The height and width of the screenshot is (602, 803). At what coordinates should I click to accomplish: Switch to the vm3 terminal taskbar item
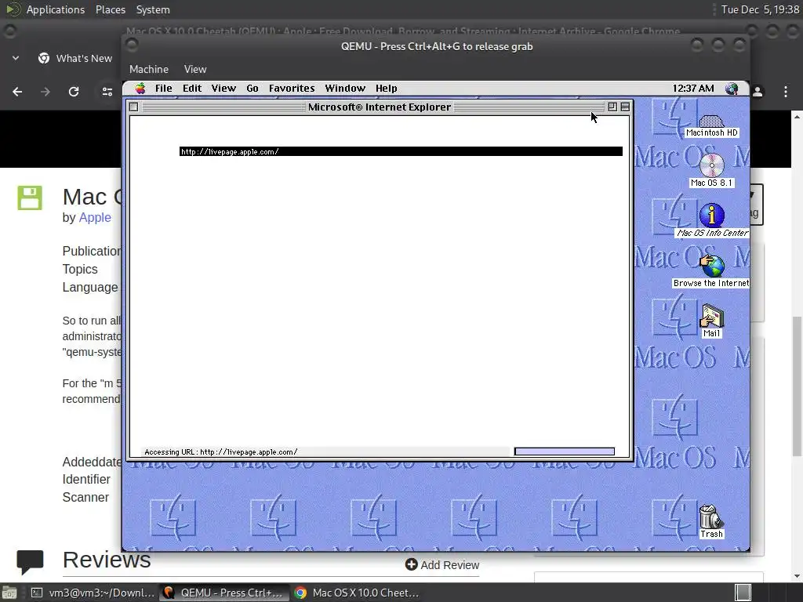click(x=93, y=593)
